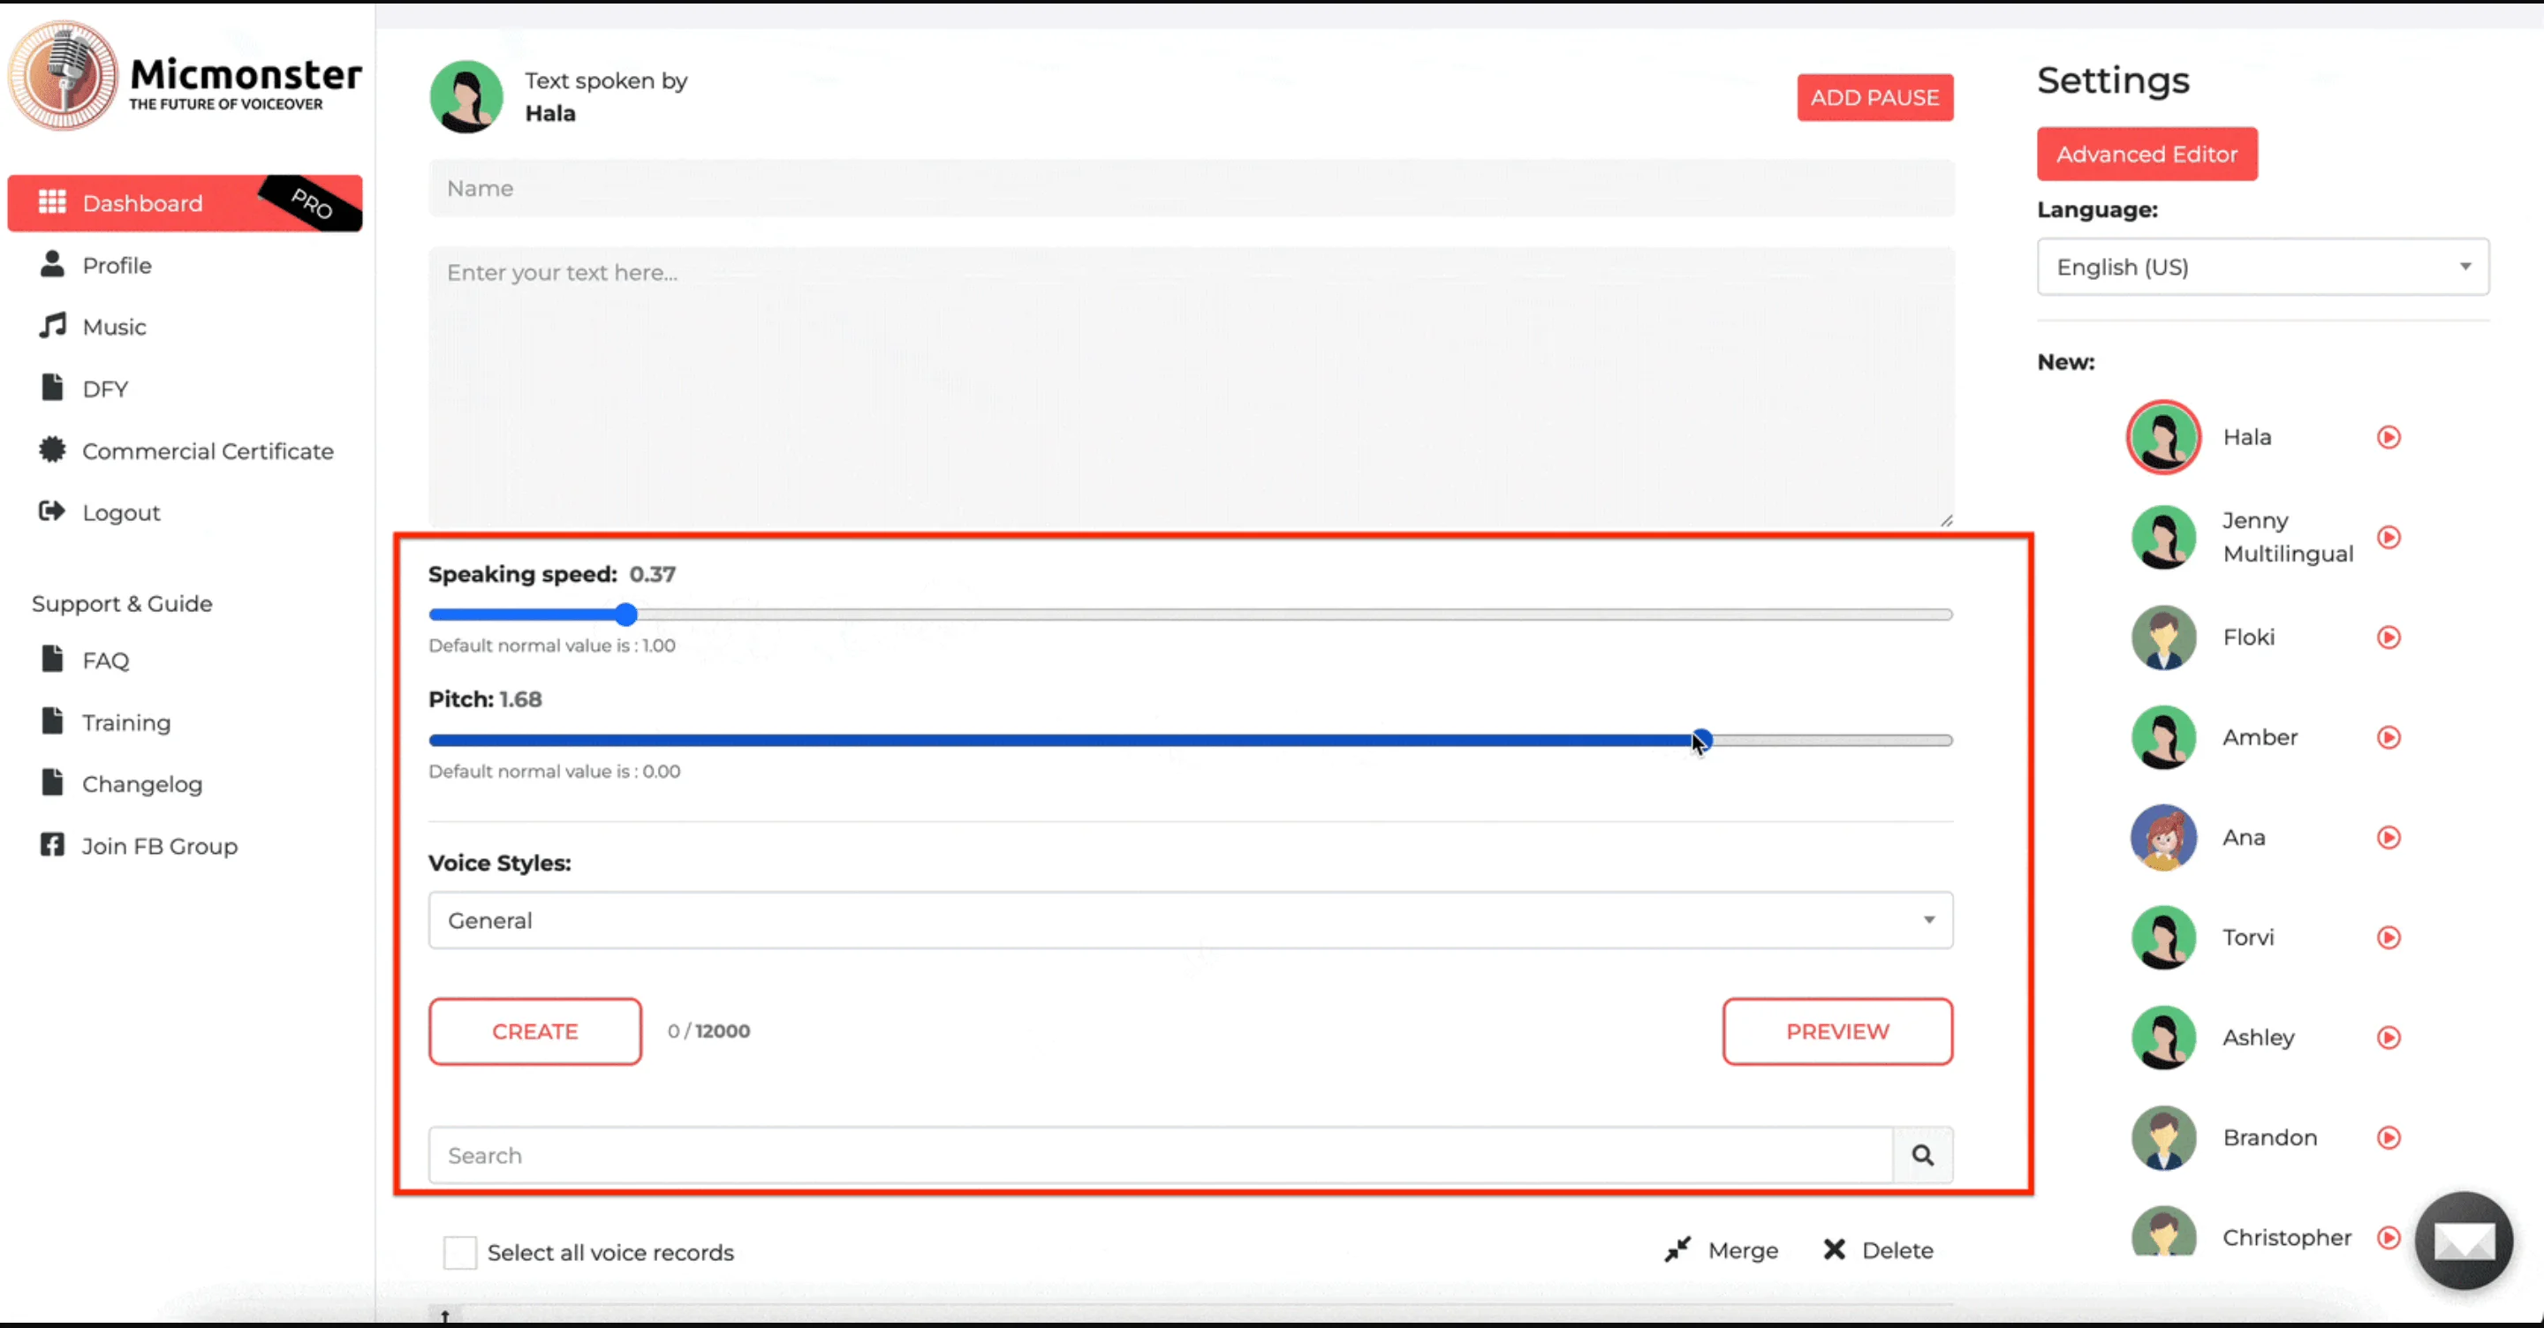Select the Floki voice avatar

[2162, 638]
